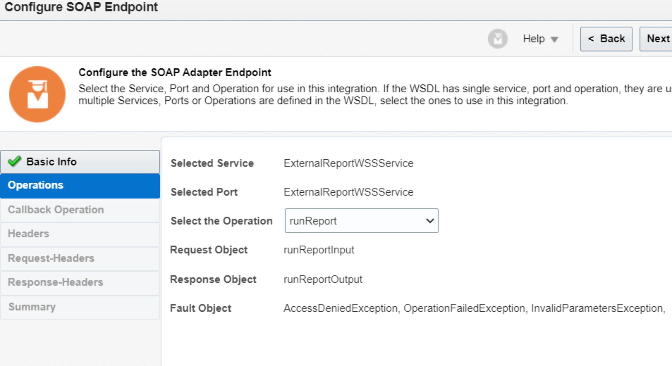Screen dimensions: 672x366
Task: Click the circular user avatar icon
Action: [497, 38]
